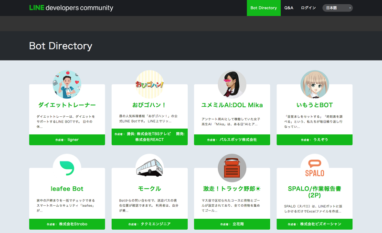Click the leafee Bot green leaf icon
This screenshot has width=382, height=233.
(67, 168)
